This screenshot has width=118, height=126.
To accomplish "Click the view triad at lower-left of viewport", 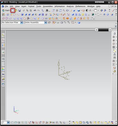I will click(x=16, y=110).
